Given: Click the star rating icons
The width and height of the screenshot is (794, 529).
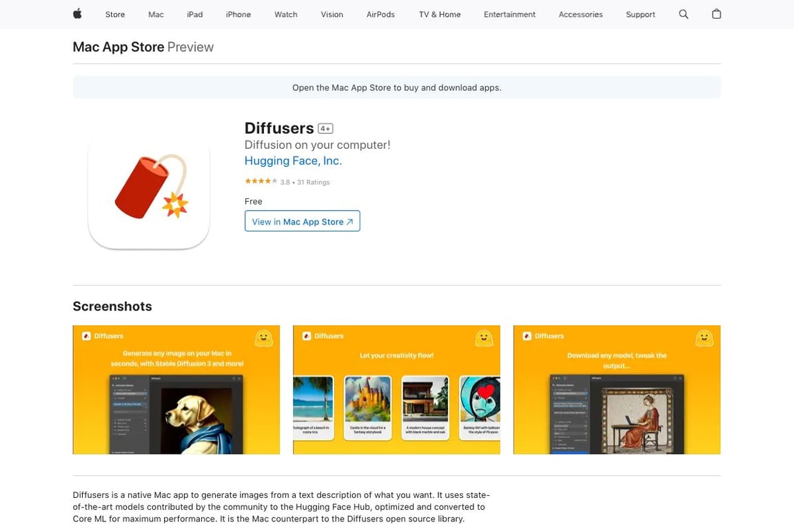Looking at the screenshot, I should [261, 181].
